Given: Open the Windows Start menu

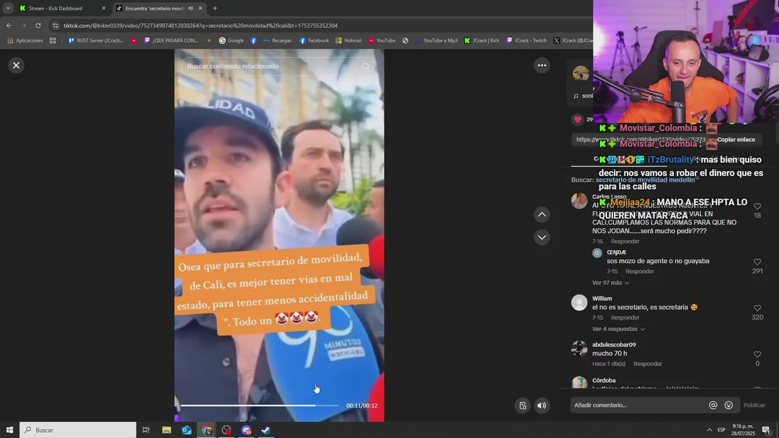Looking at the screenshot, I should 10,430.
